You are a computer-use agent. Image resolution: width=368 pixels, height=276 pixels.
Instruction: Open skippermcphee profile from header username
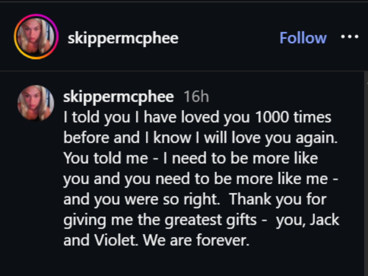tap(123, 38)
